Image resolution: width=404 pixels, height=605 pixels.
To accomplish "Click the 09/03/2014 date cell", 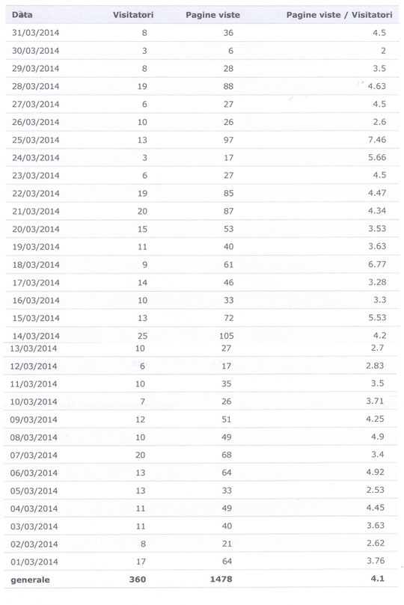I will [x=34, y=420].
